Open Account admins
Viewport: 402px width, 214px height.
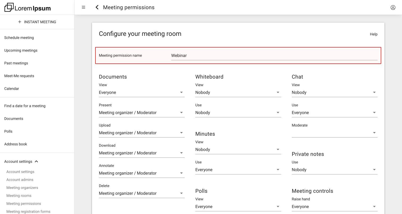(20, 180)
